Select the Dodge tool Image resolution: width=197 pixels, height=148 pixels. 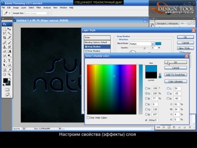9,55
